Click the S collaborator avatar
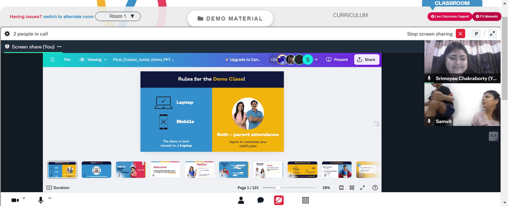 308,59
